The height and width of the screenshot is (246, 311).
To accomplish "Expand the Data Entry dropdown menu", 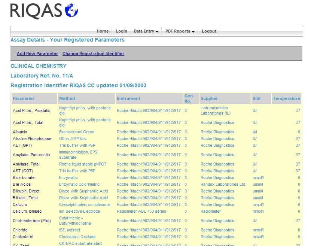I will tap(146, 31).
